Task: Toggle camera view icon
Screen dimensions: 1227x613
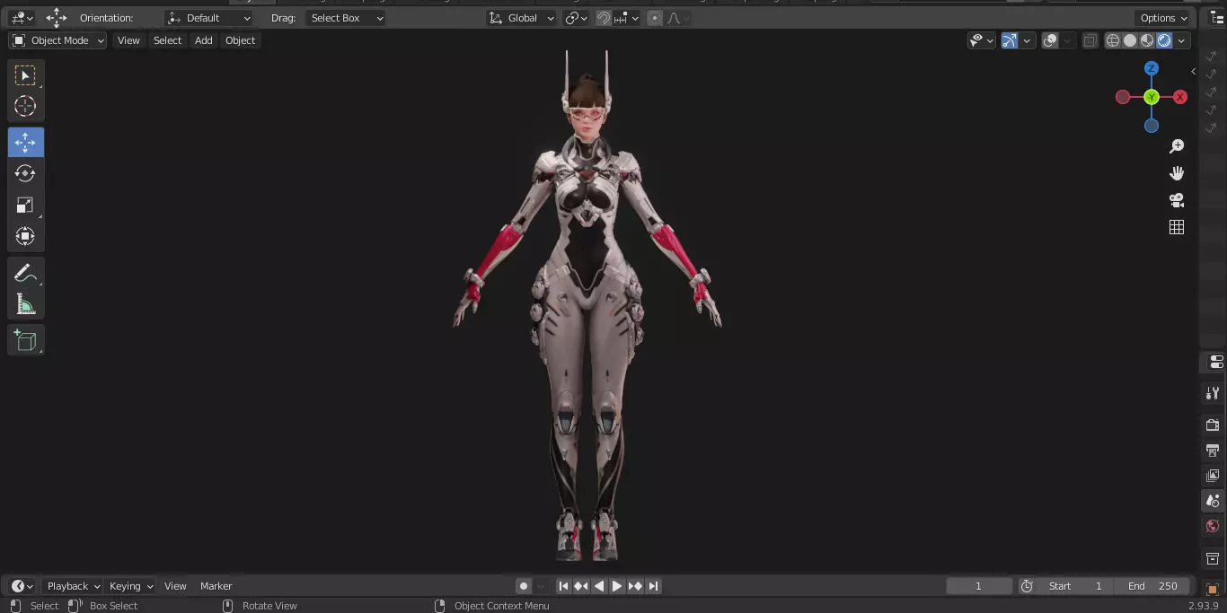Action: pos(1177,200)
